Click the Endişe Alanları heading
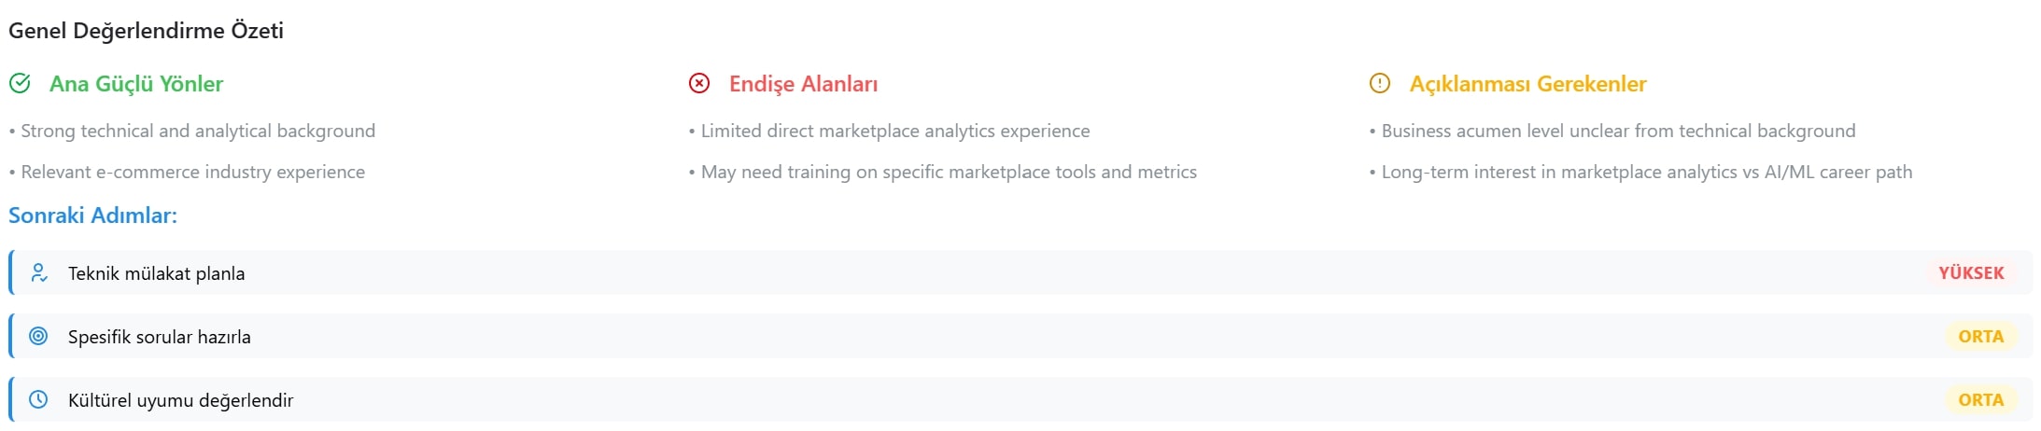The image size is (2041, 431). (x=803, y=84)
